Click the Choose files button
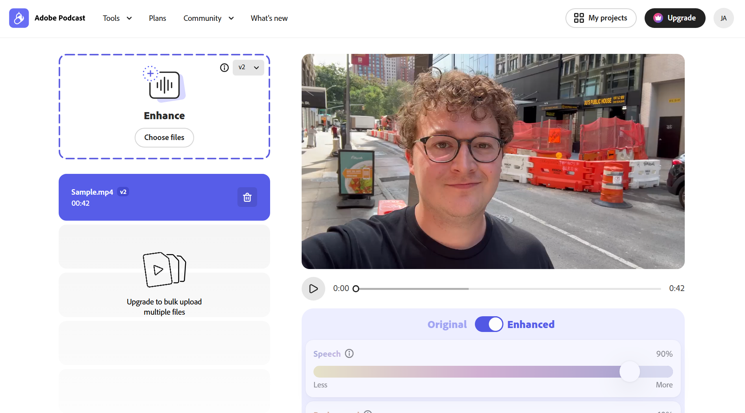Image resolution: width=745 pixels, height=413 pixels. 164,138
